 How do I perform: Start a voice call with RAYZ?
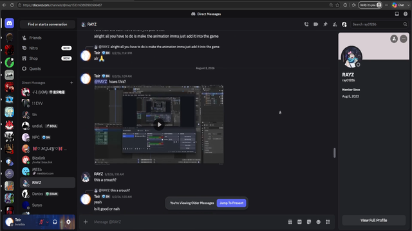coord(306,24)
